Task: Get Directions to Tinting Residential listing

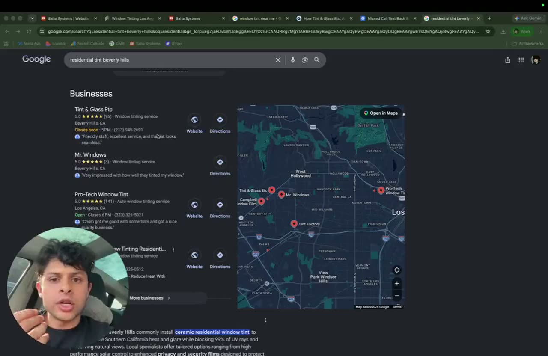Action: point(220,255)
